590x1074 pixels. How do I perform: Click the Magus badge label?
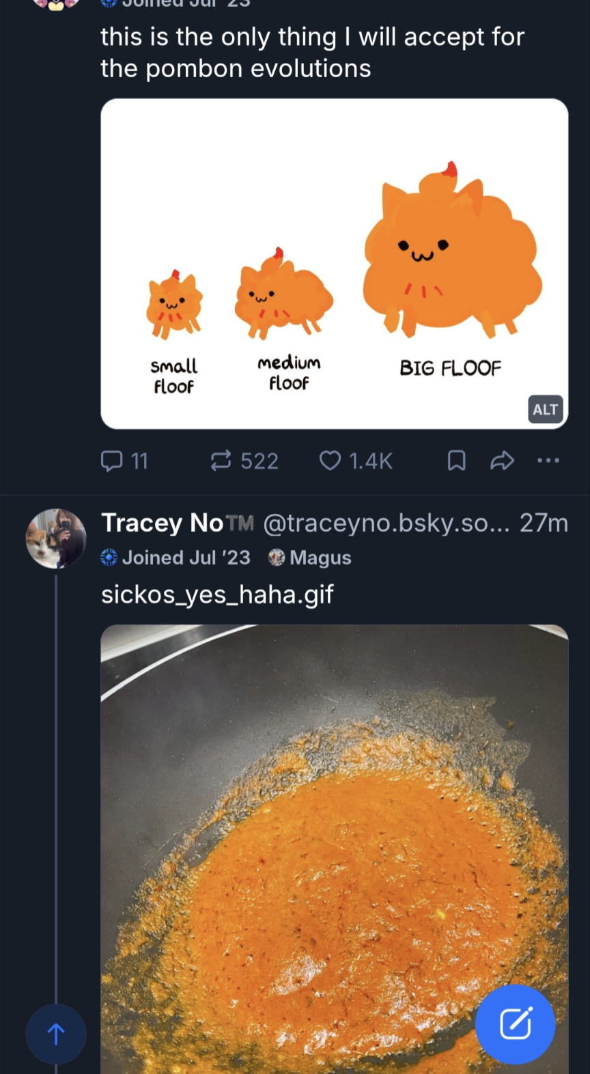click(320, 557)
